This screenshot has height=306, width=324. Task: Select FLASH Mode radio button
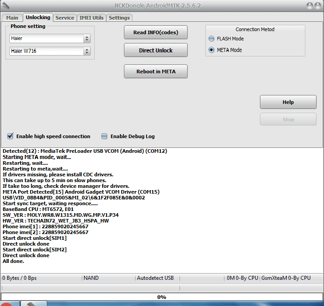click(211, 39)
